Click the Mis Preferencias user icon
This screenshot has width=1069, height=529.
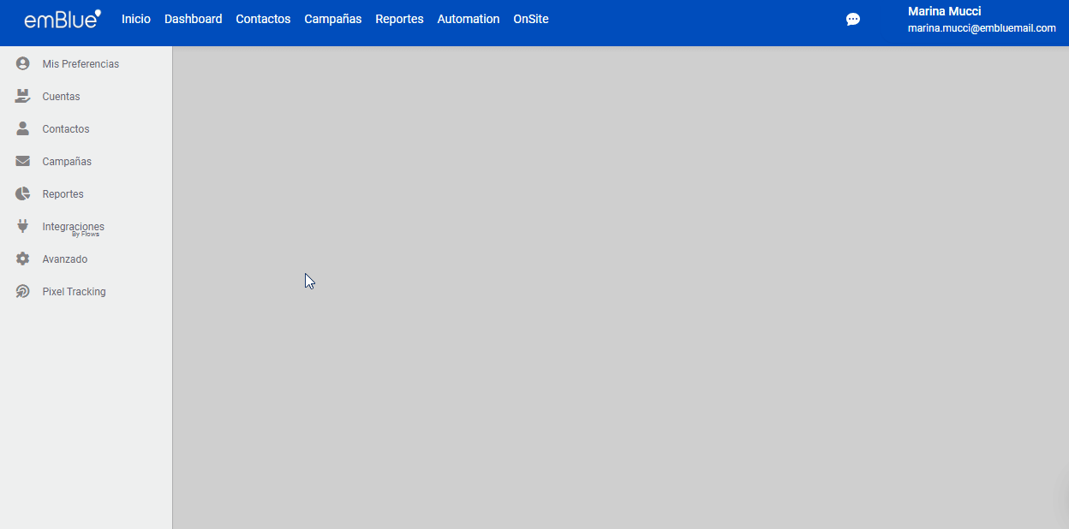23,64
